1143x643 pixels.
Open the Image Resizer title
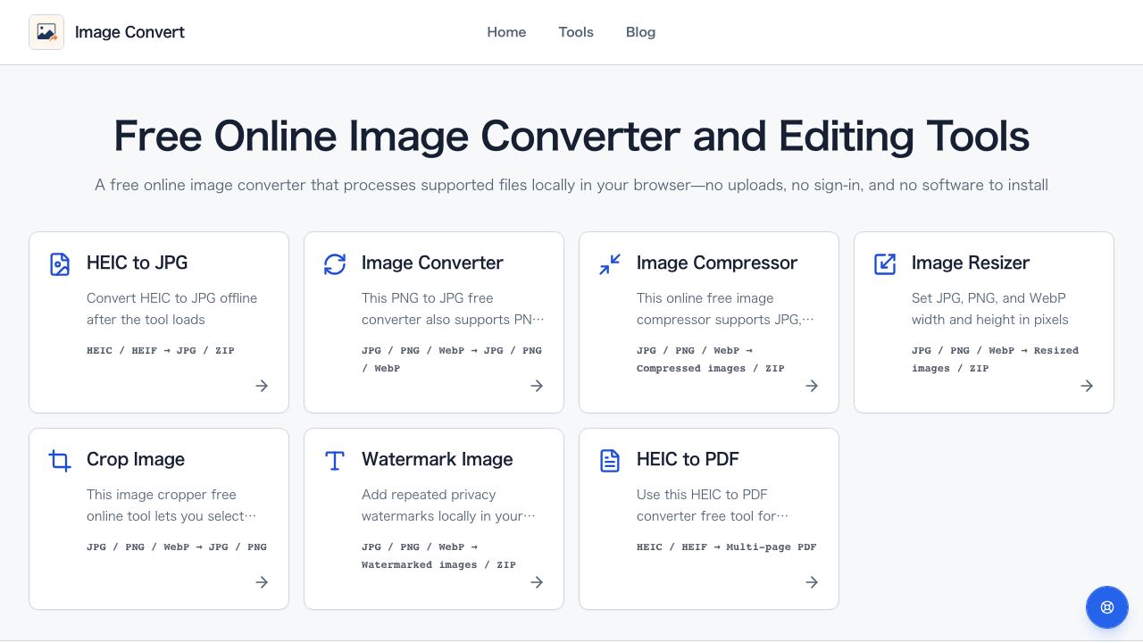(x=971, y=263)
